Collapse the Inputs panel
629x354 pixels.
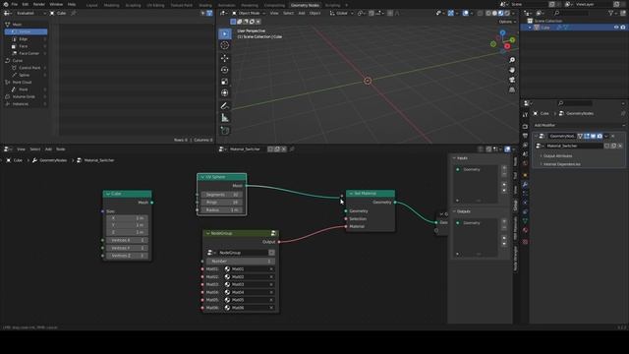(x=454, y=158)
